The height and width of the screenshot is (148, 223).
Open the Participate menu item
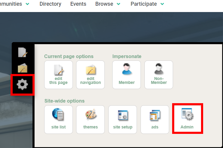tap(144, 4)
